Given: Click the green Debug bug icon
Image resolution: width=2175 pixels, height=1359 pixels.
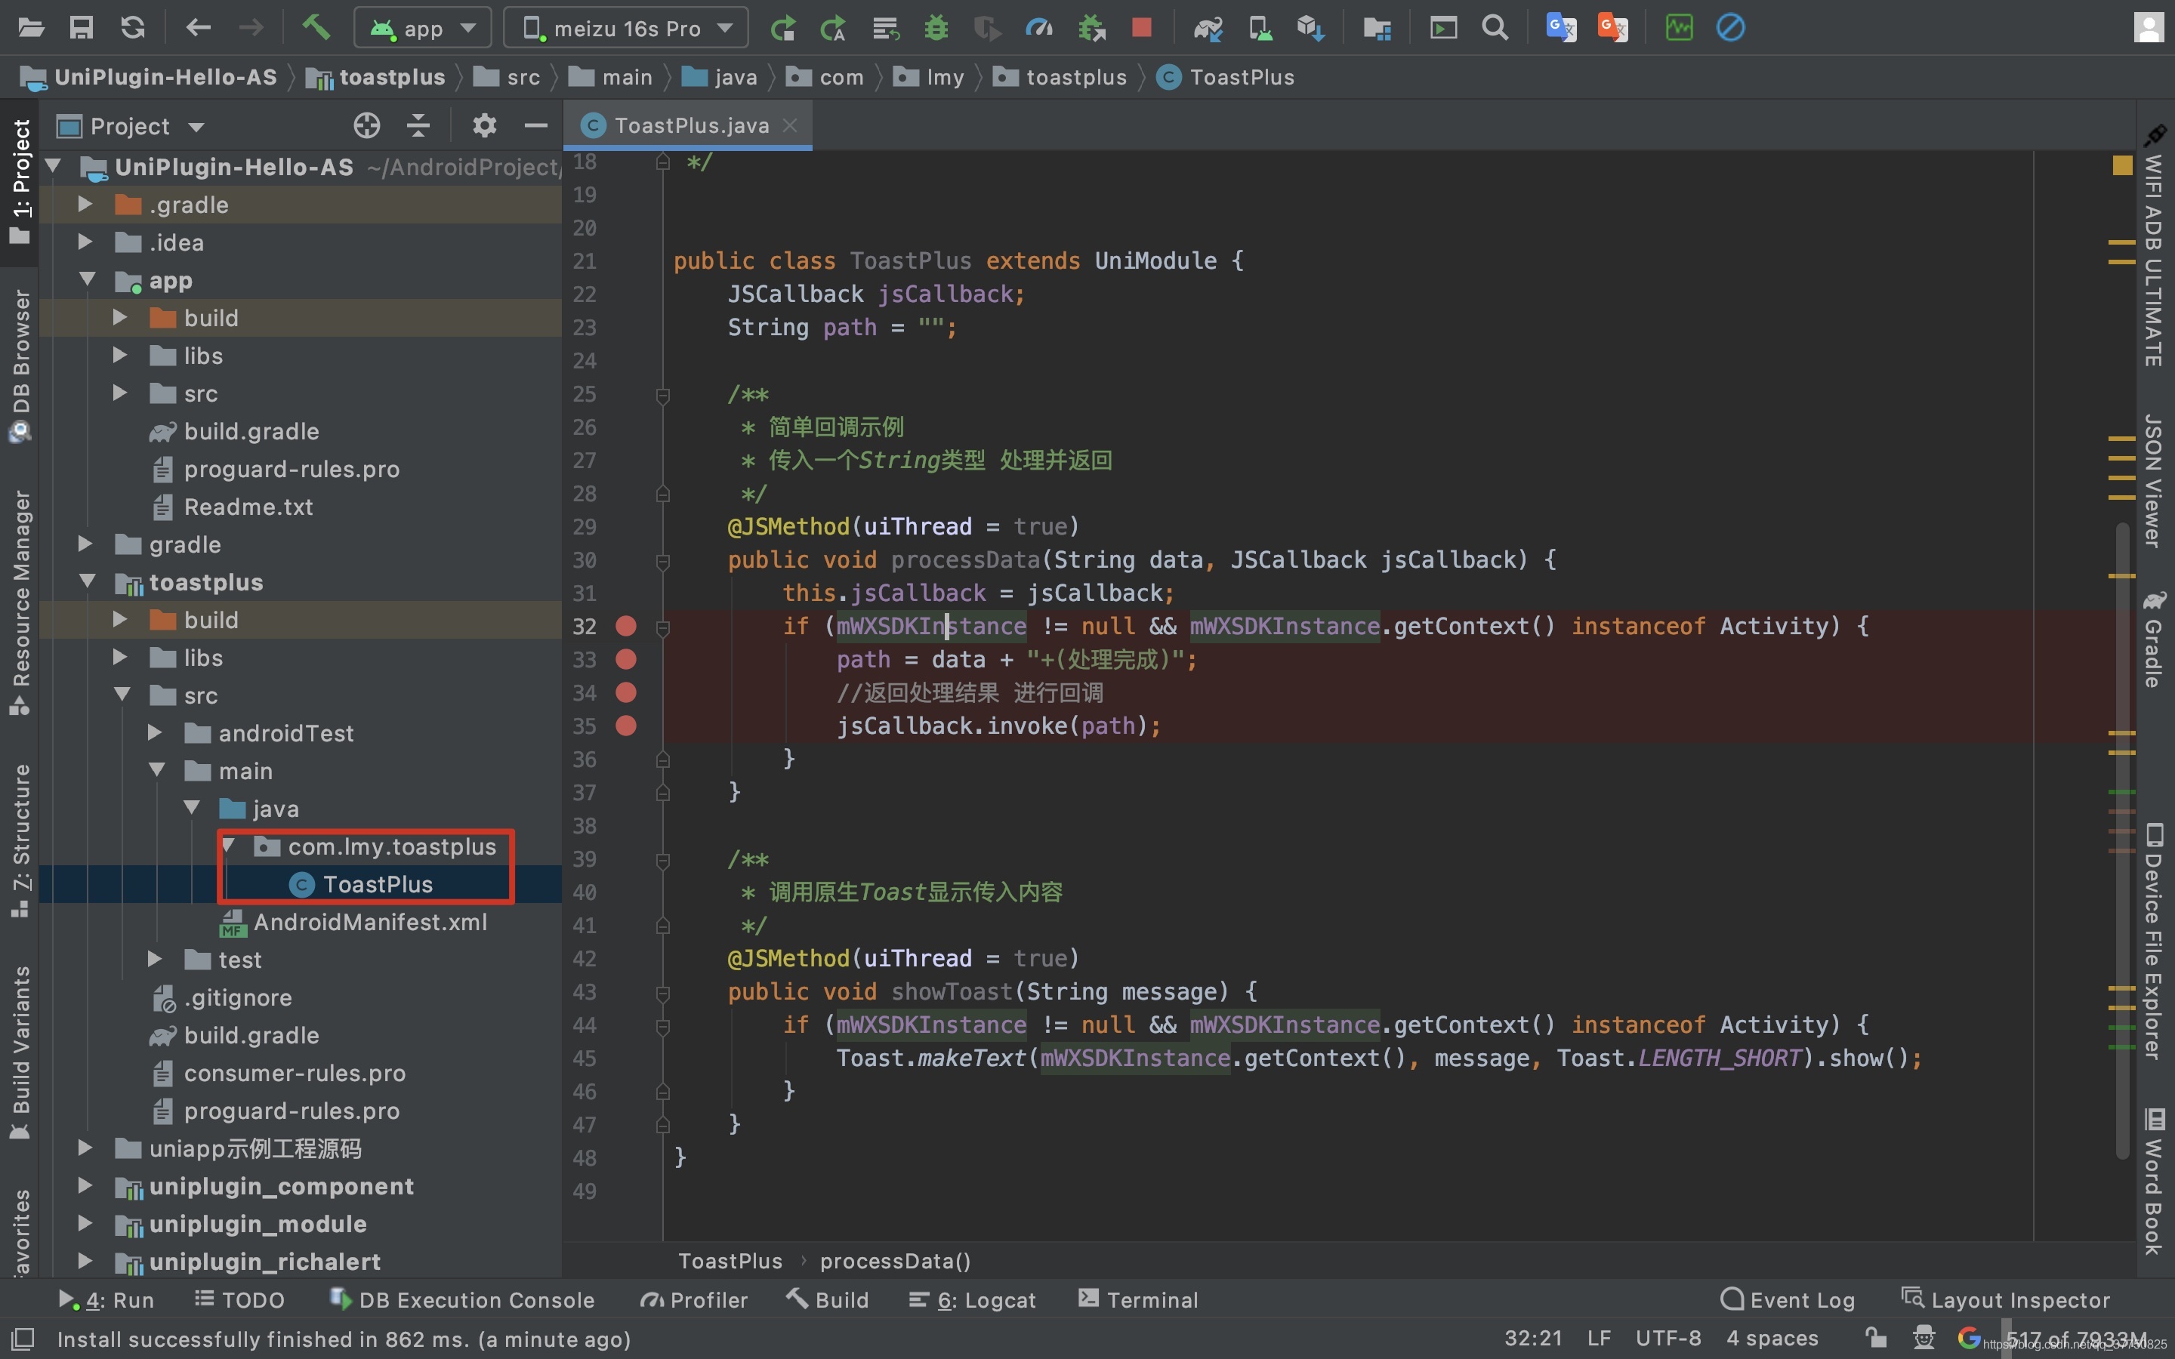Looking at the screenshot, I should pyautogui.click(x=936, y=28).
